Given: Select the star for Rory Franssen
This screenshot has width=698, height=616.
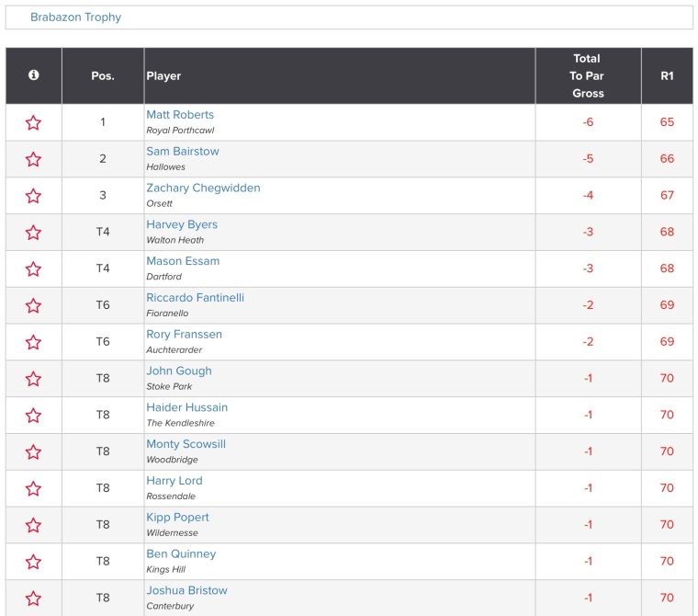Looking at the screenshot, I should pyautogui.click(x=34, y=342).
